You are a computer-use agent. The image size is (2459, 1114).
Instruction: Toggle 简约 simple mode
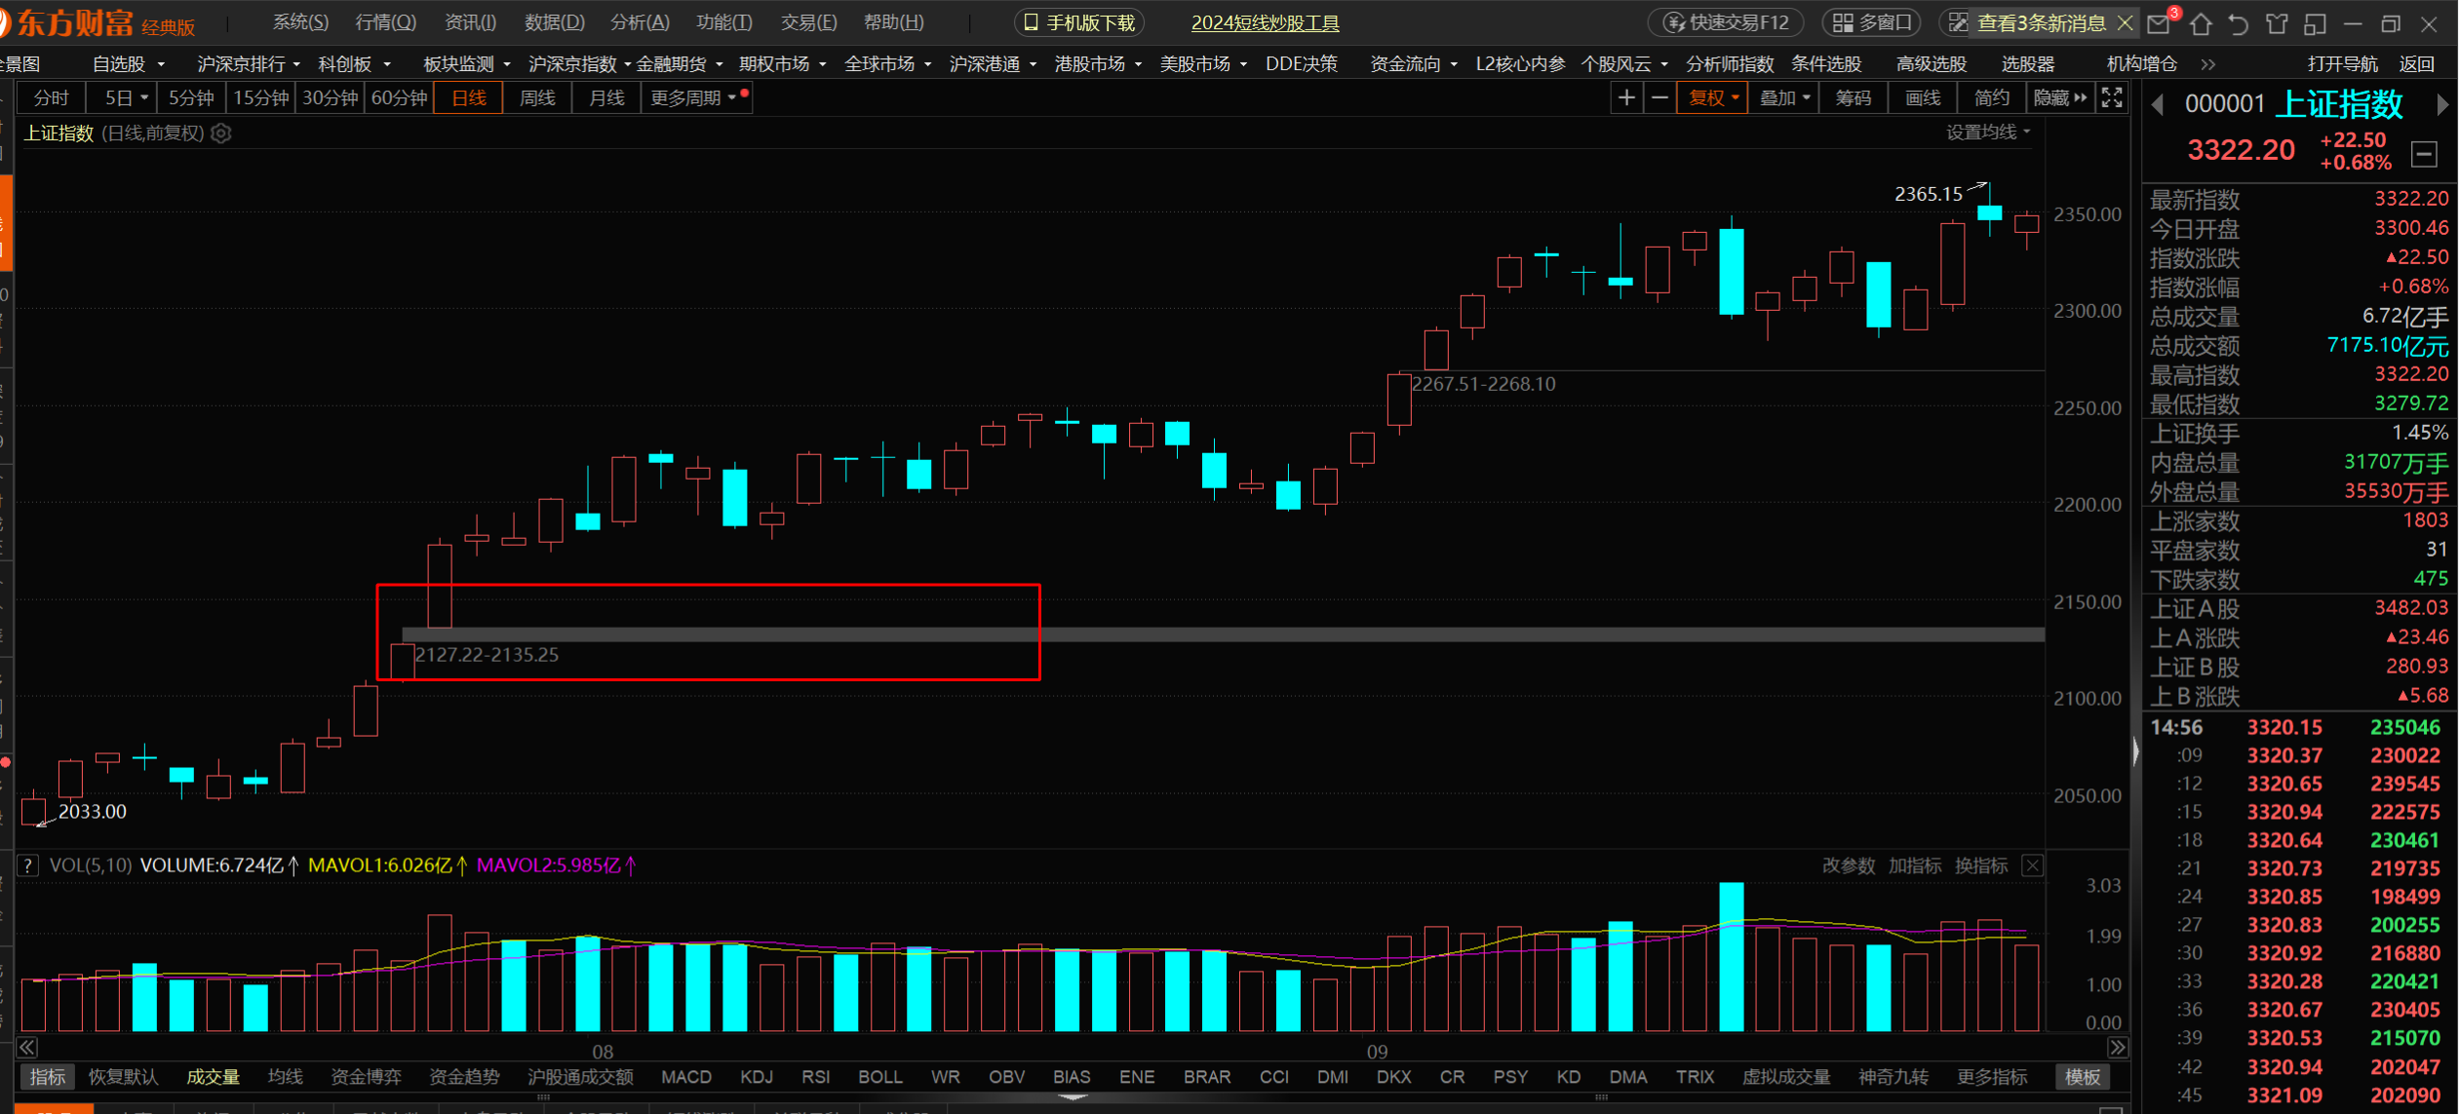point(1990,97)
